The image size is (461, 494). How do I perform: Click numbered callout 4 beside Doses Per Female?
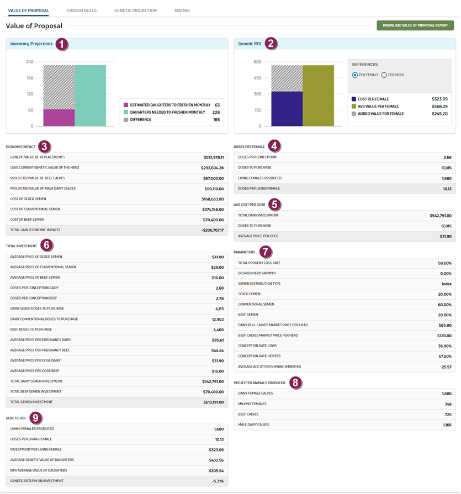(x=274, y=146)
